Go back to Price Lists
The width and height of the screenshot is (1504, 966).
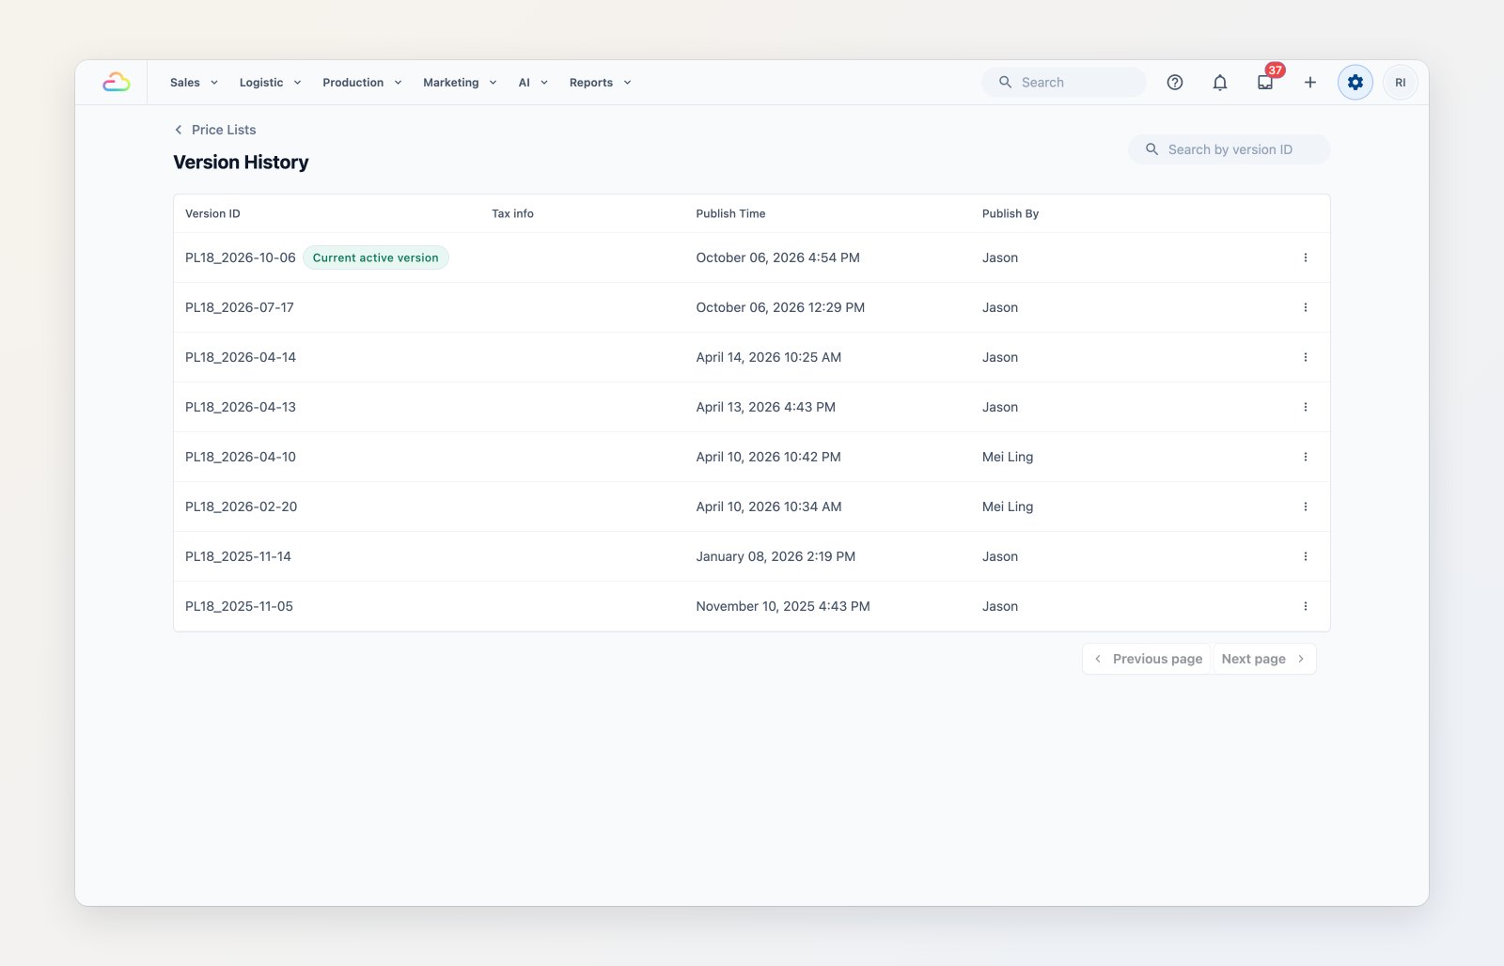(215, 130)
